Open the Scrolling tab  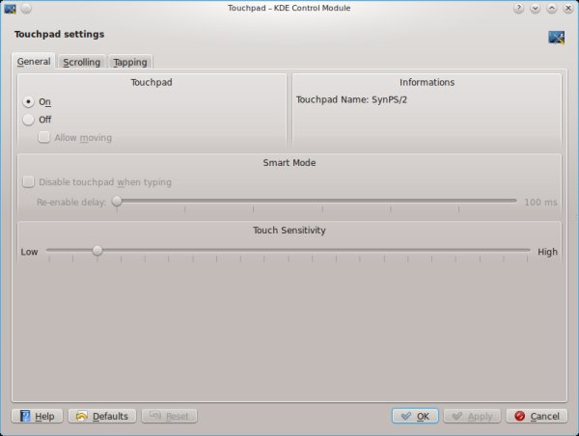(82, 62)
